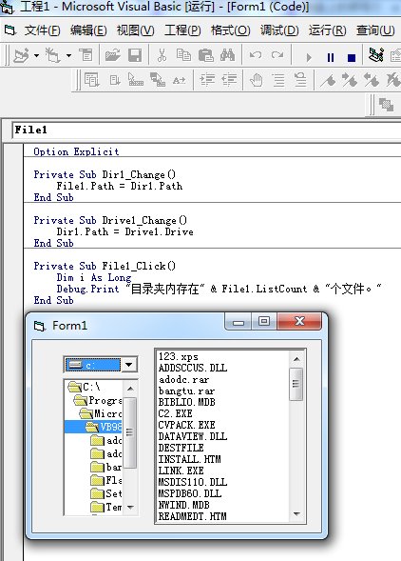This screenshot has height=561, width=401.
Task: Open the 编辑(E) menu
Action: pos(88,30)
